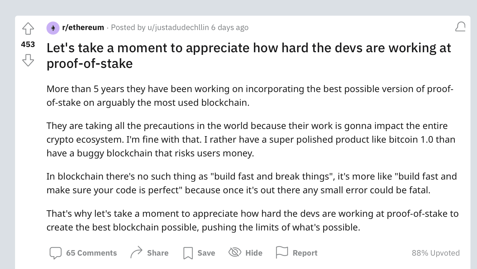The width and height of the screenshot is (477, 269).
Task: Click the r/ethereum community avatar icon
Action: [x=53, y=28]
